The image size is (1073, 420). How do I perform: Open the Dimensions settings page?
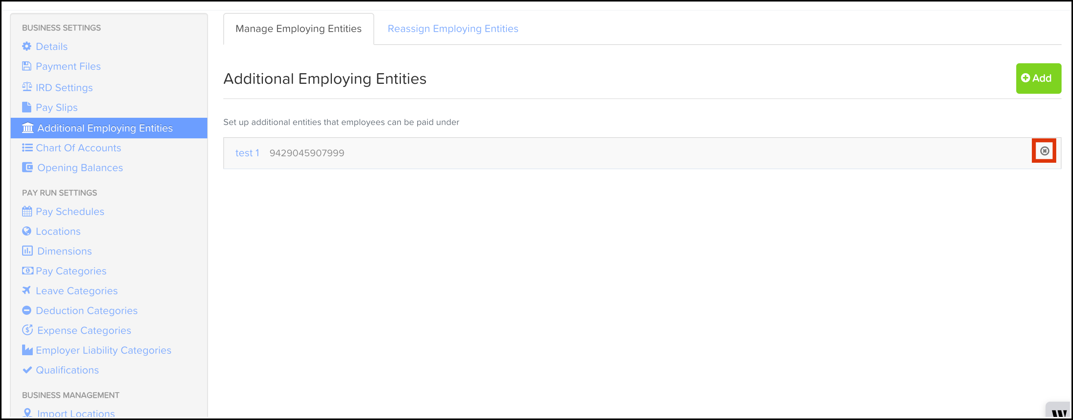coord(64,251)
